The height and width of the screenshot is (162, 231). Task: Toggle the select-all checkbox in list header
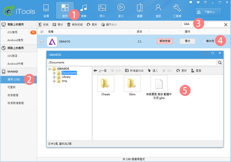point(42,31)
